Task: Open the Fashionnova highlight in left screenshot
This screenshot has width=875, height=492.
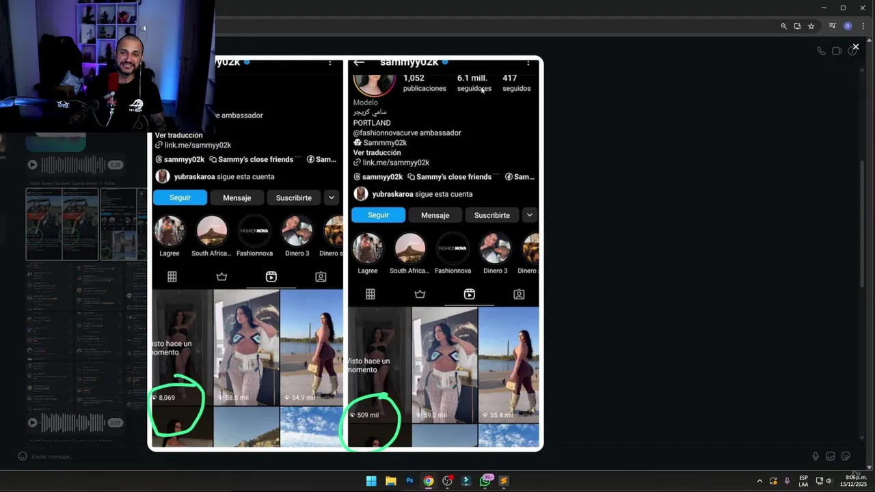Action: [254, 236]
